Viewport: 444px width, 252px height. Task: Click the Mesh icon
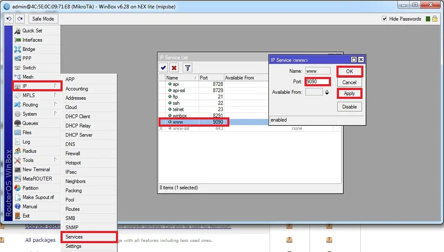[18, 77]
